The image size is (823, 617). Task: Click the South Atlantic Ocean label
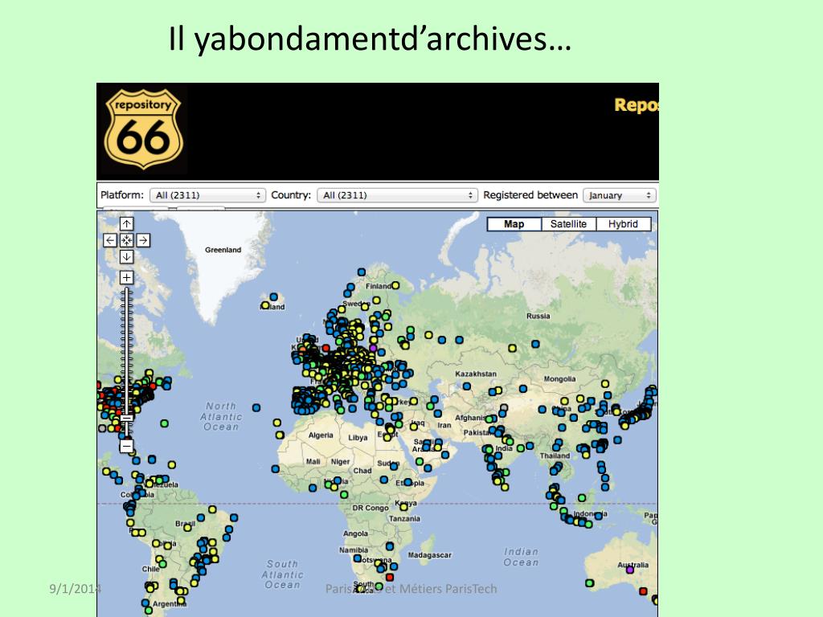pos(282,574)
